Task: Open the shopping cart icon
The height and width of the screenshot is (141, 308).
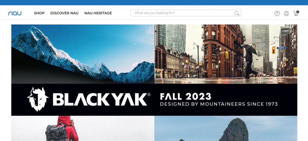Action: point(295,13)
